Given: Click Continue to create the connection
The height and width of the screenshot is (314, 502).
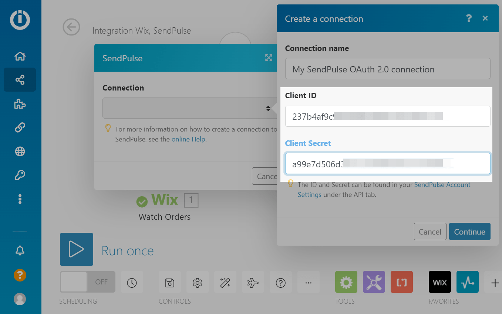Looking at the screenshot, I should (x=469, y=232).
